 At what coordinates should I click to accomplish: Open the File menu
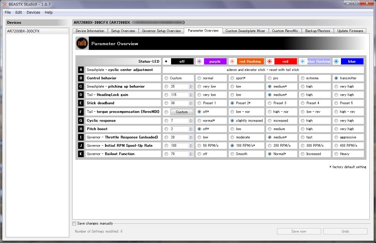(8, 12)
